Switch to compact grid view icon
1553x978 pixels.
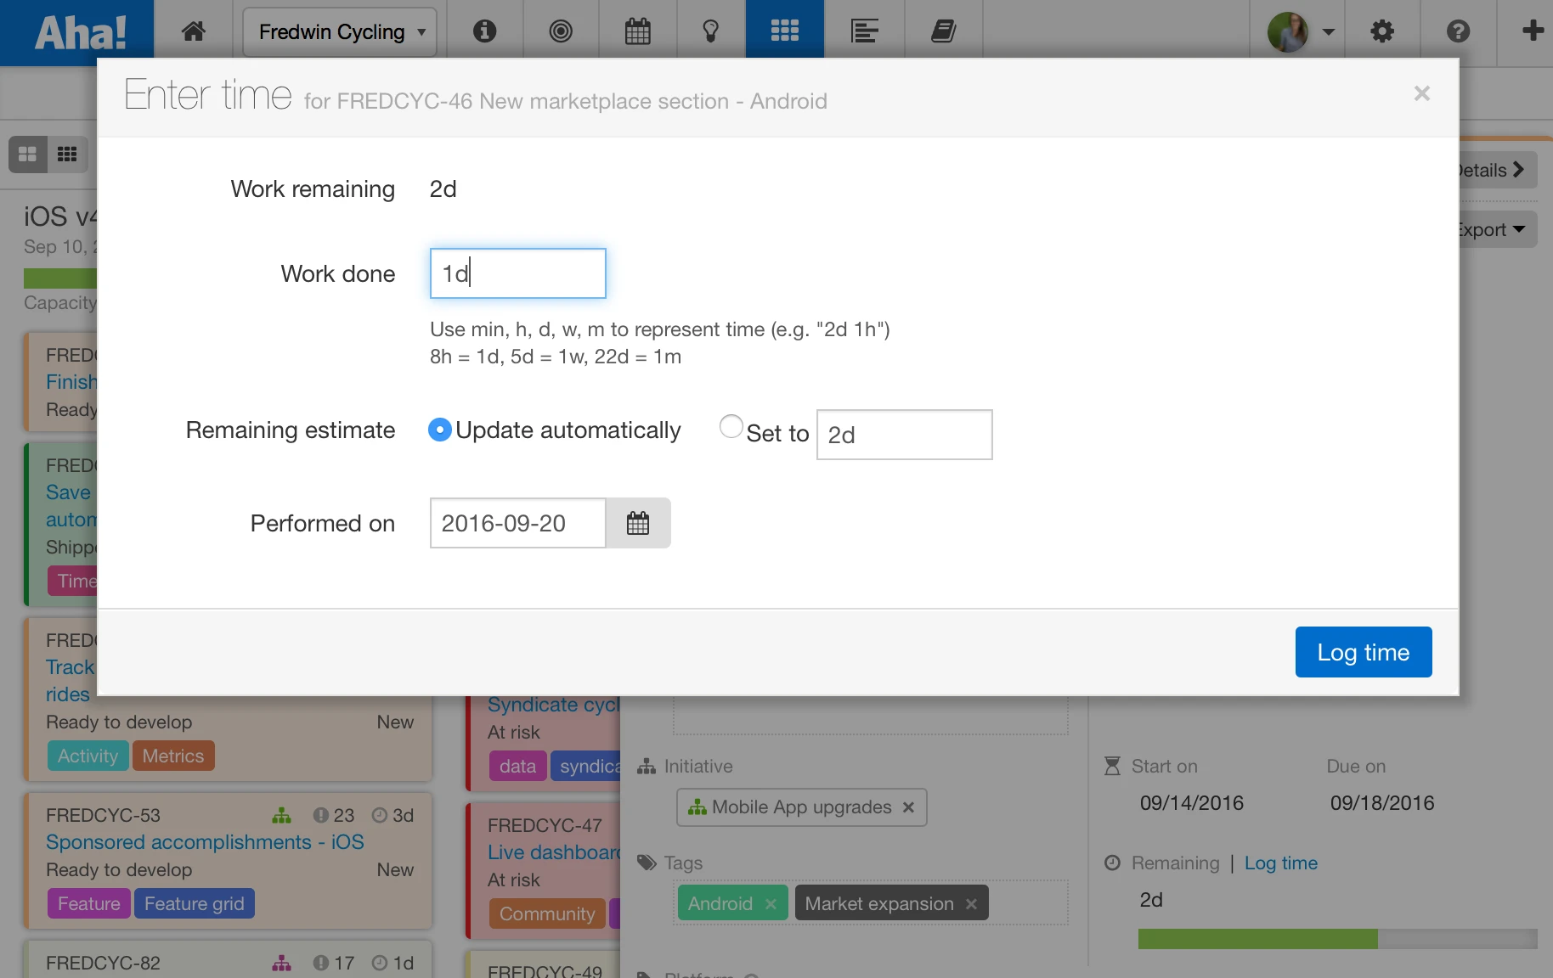tap(67, 155)
